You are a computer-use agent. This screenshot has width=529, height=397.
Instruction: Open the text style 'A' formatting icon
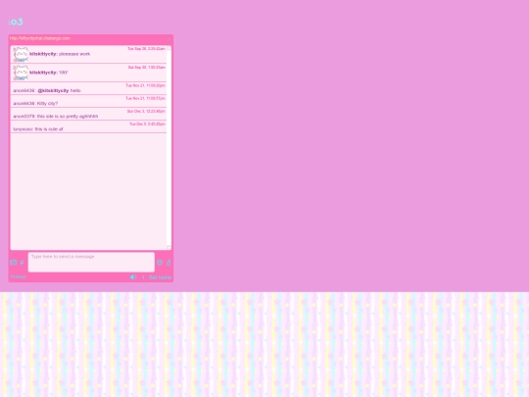tap(168, 263)
